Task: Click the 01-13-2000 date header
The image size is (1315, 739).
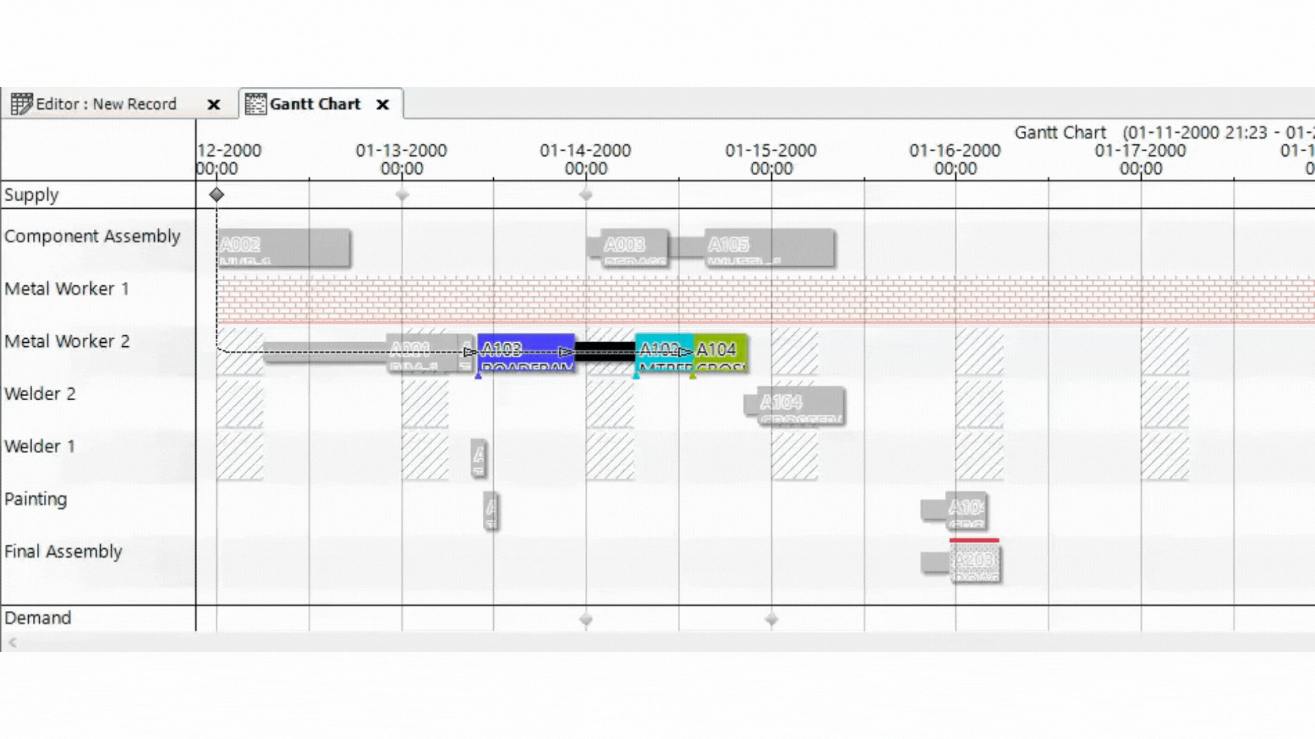Action: [401, 159]
